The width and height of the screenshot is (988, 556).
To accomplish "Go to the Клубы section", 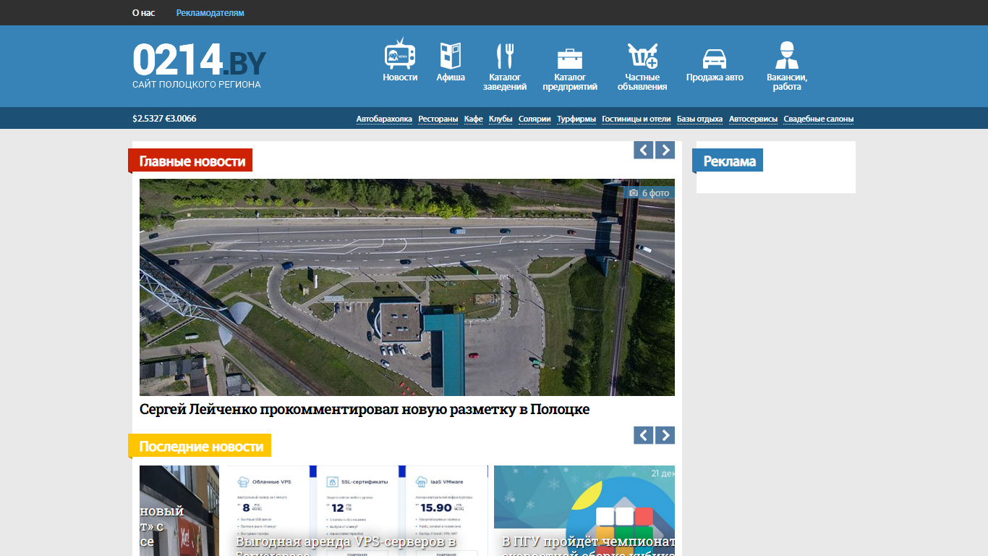I will [501, 119].
